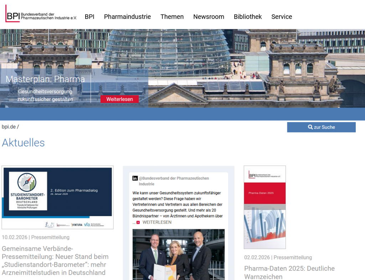Screen dimensions: 365x280
Task: Open the Pharmaindustrie navigation menu
Action: (127, 17)
